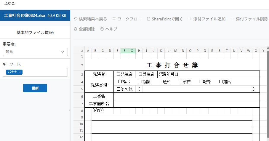Click the back to search results icon

tap(76, 19)
